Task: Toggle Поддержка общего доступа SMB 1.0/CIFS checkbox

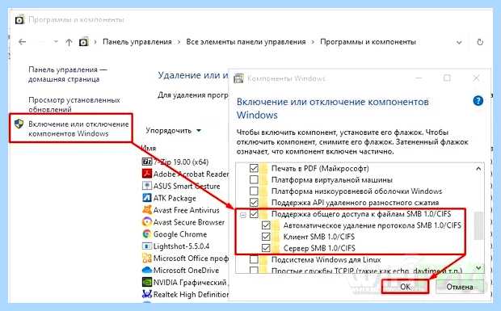Action: pyautogui.click(x=254, y=214)
